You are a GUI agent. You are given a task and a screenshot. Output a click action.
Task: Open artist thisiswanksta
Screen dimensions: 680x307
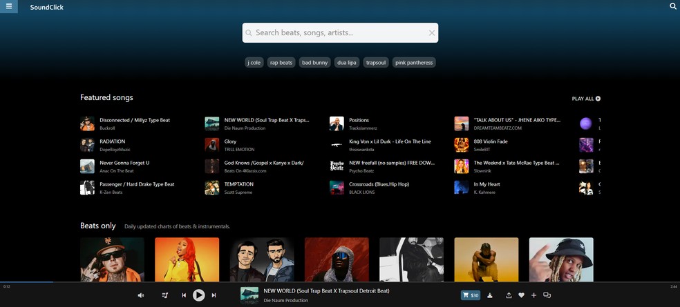point(361,150)
